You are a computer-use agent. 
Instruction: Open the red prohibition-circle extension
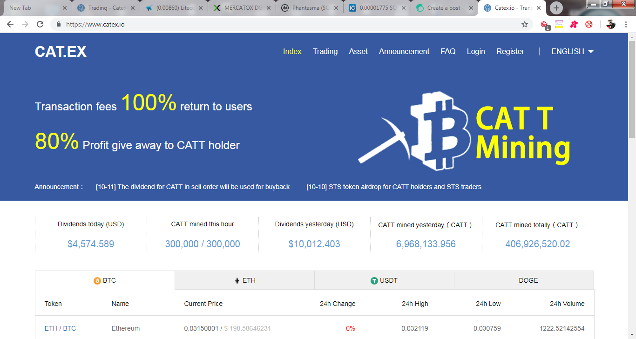click(x=589, y=24)
